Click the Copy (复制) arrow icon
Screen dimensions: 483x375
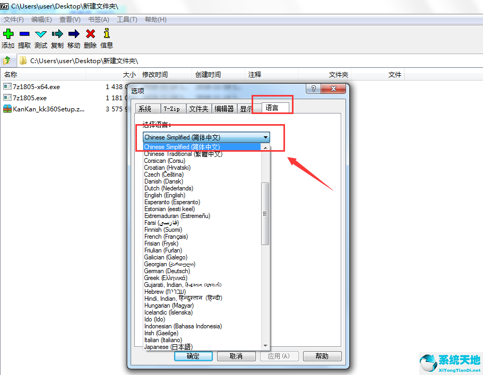tap(57, 34)
